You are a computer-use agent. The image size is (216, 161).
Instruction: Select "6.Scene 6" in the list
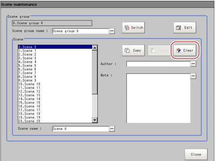click(x=55, y=69)
